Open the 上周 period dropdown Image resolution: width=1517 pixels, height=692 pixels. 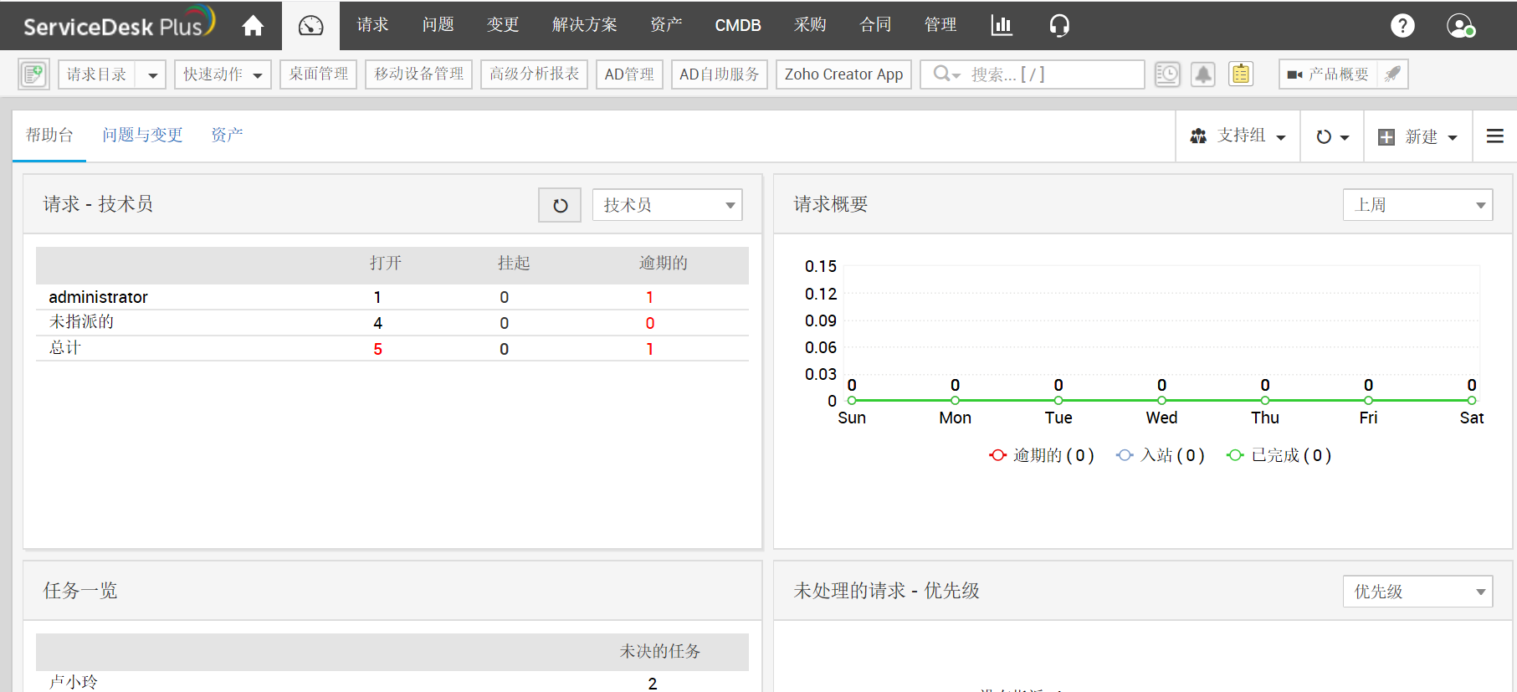pyautogui.click(x=1417, y=205)
